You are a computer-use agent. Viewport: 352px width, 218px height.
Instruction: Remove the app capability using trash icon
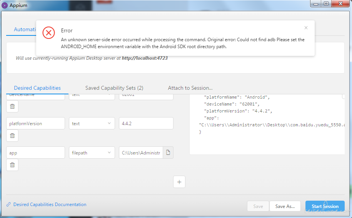[x=12, y=165]
